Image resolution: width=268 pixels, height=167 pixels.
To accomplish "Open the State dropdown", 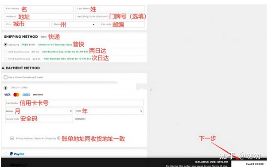I will [x=74, y=24].
